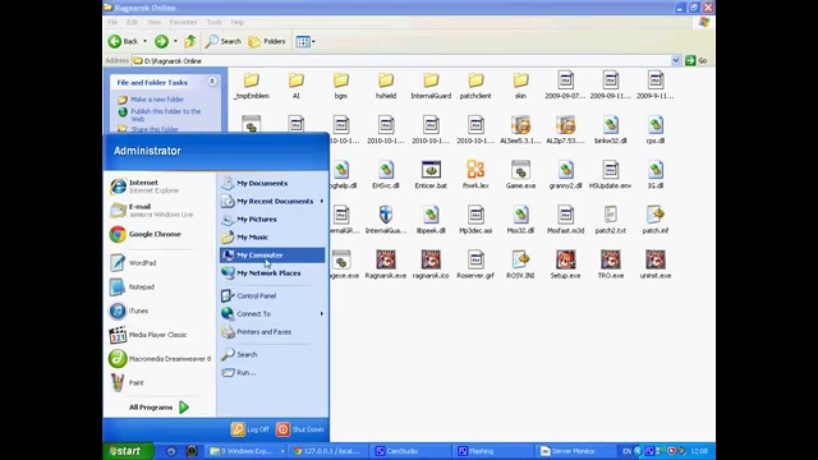Select the granny2.dll file

tap(566, 174)
